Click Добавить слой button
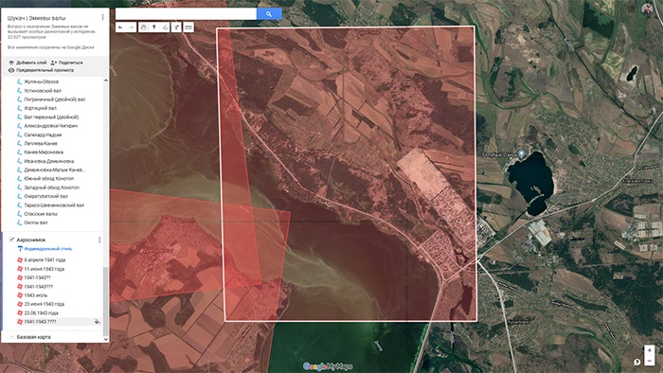Screen dimensions: 663x373 27,62
